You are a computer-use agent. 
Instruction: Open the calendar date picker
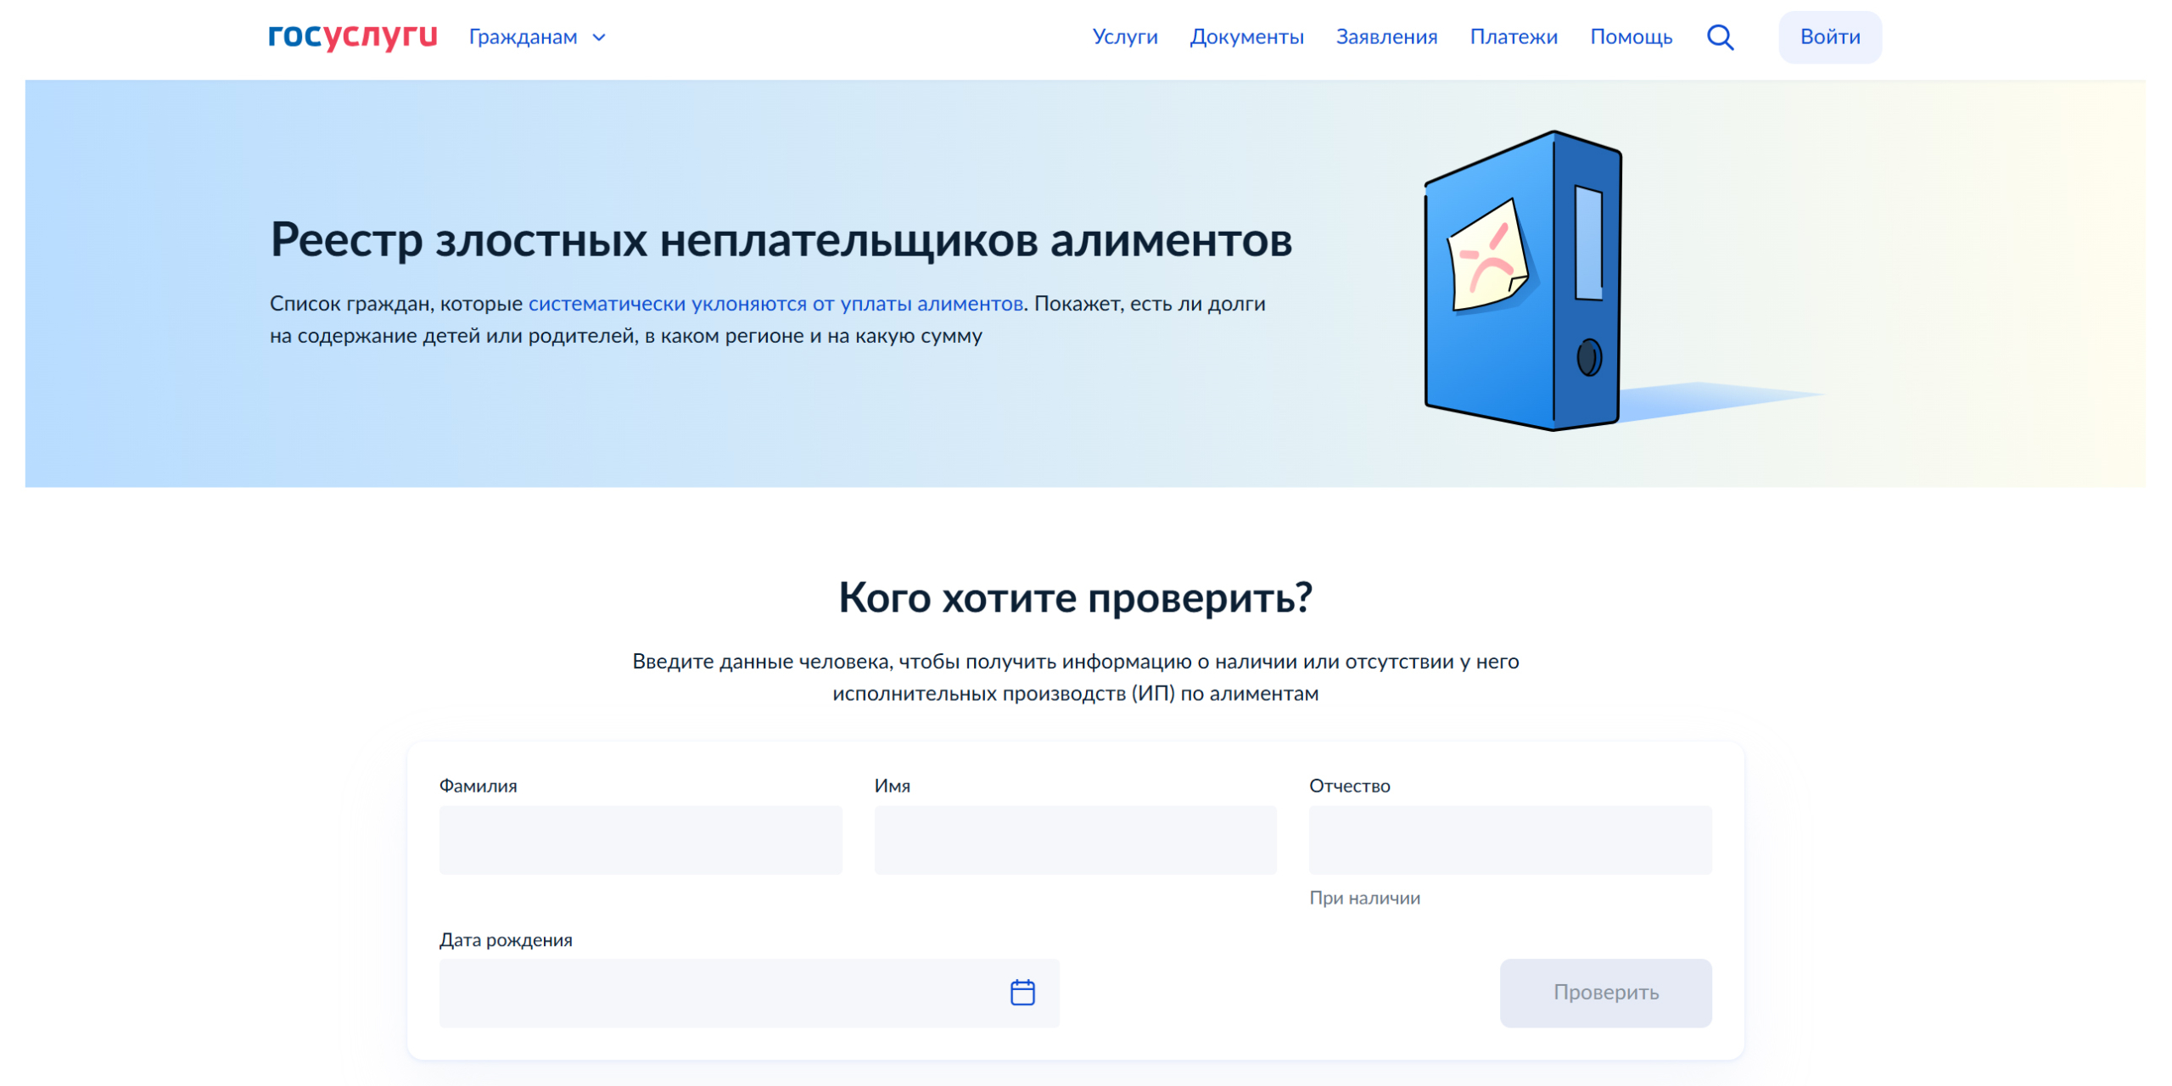pos(1022,992)
